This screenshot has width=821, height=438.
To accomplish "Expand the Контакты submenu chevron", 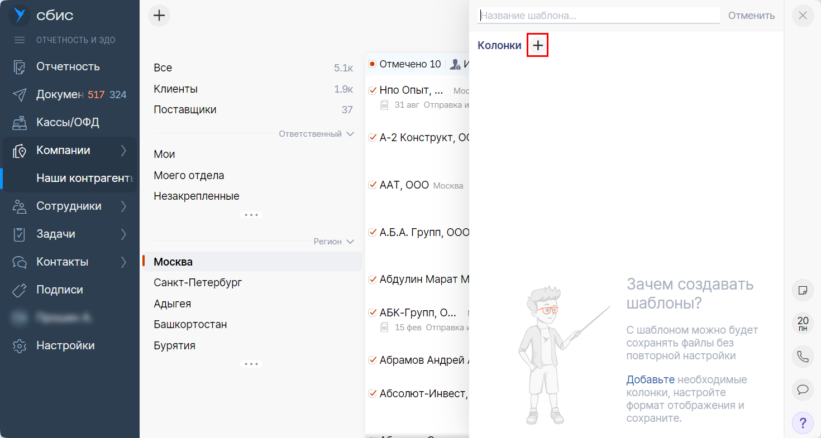I will click(x=123, y=262).
